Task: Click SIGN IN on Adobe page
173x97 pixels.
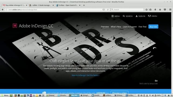Action: click(140, 16)
